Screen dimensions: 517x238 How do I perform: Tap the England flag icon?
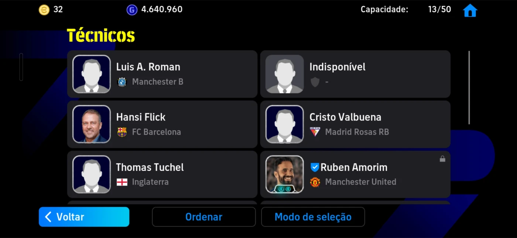click(122, 182)
